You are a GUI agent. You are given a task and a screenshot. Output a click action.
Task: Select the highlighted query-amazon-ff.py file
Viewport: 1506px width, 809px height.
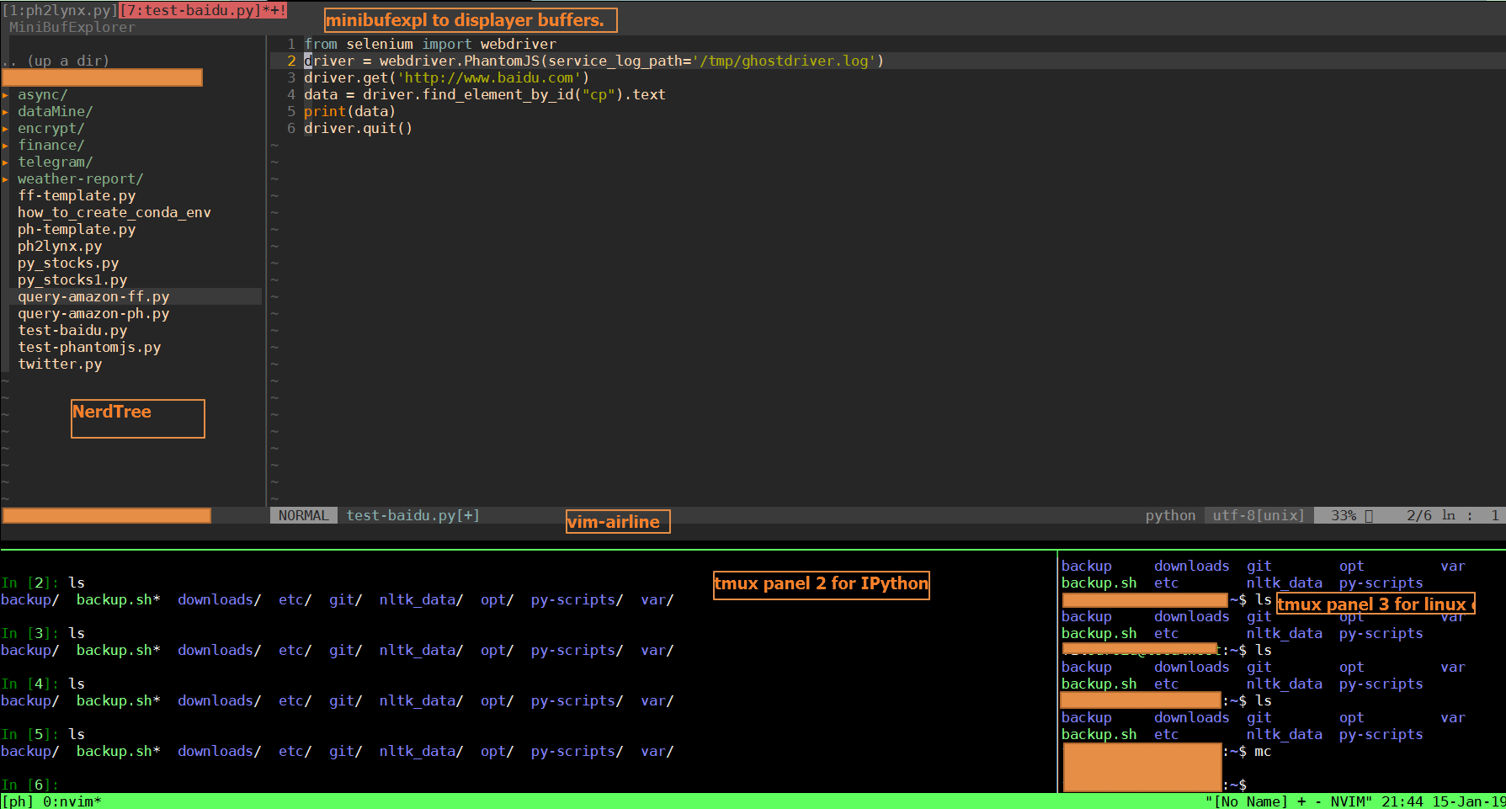click(93, 297)
